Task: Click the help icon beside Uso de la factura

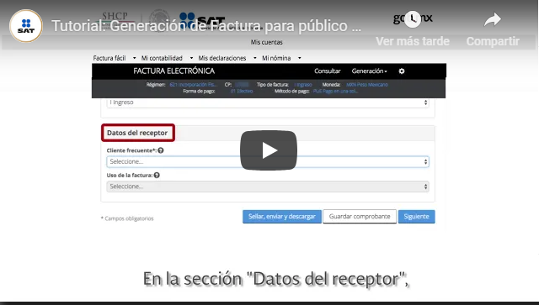Action: pyautogui.click(x=157, y=175)
